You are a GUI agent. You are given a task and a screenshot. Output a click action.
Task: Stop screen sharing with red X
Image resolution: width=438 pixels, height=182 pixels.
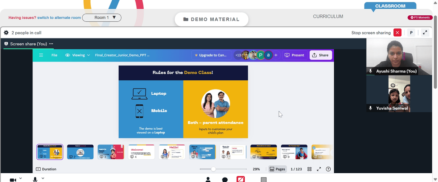(397, 33)
